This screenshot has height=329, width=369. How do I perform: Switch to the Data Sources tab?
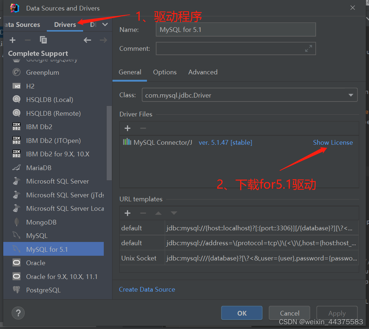point(22,24)
